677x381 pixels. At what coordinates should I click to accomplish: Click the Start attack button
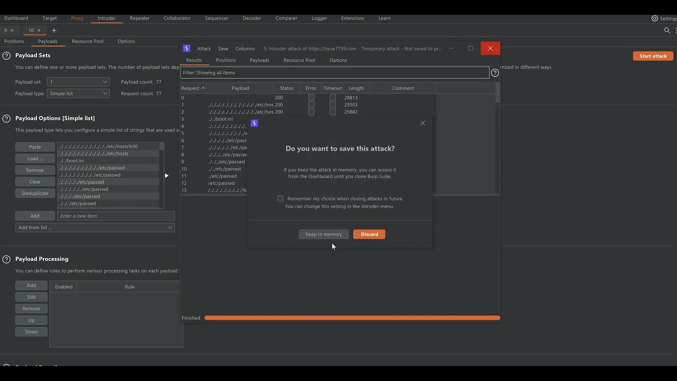[x=653, y=56]
